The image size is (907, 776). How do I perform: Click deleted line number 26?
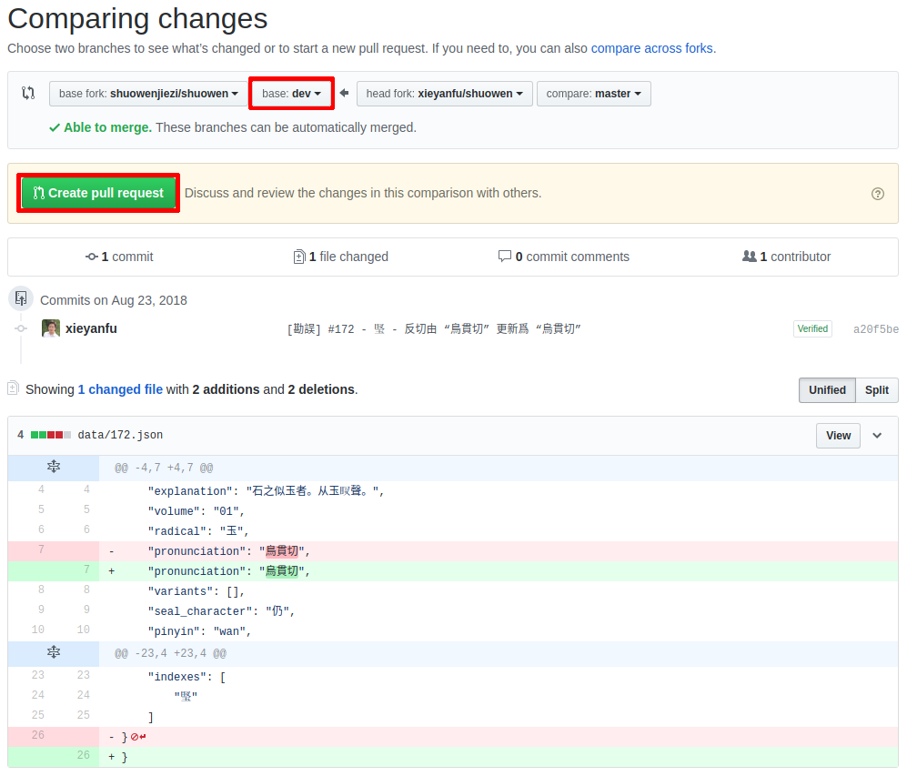38,735
